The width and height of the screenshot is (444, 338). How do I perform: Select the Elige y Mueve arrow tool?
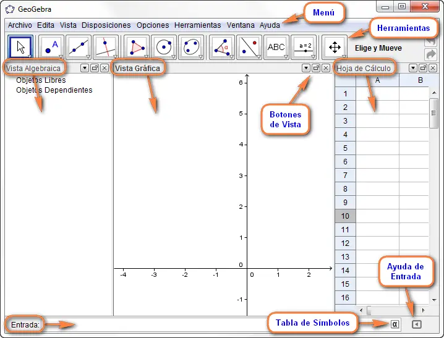coord(21,47)
